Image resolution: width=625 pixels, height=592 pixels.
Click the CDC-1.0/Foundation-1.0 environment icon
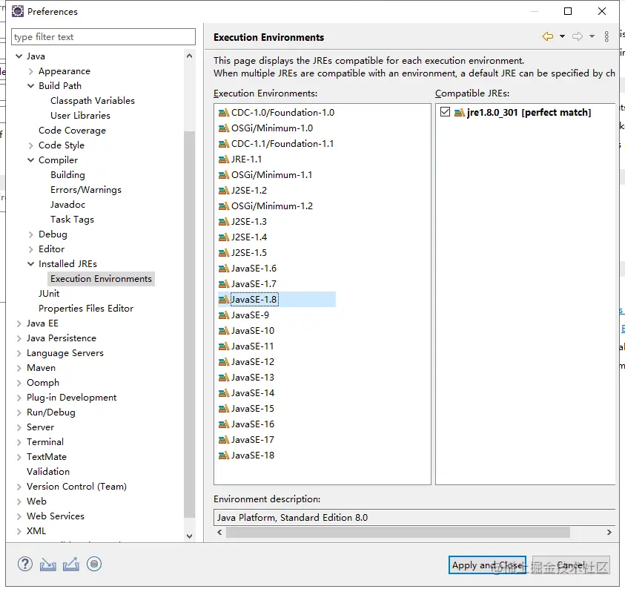coord(224,113)
